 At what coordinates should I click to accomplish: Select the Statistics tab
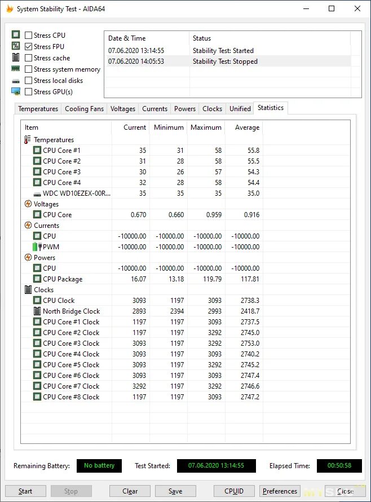pos(271,108)
